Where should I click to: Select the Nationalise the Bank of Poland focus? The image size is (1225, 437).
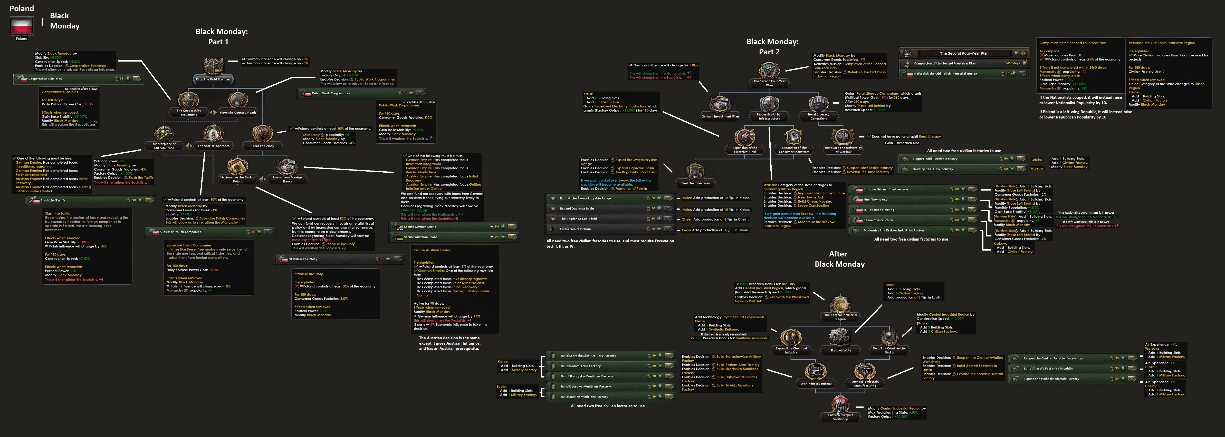point(238,167)
